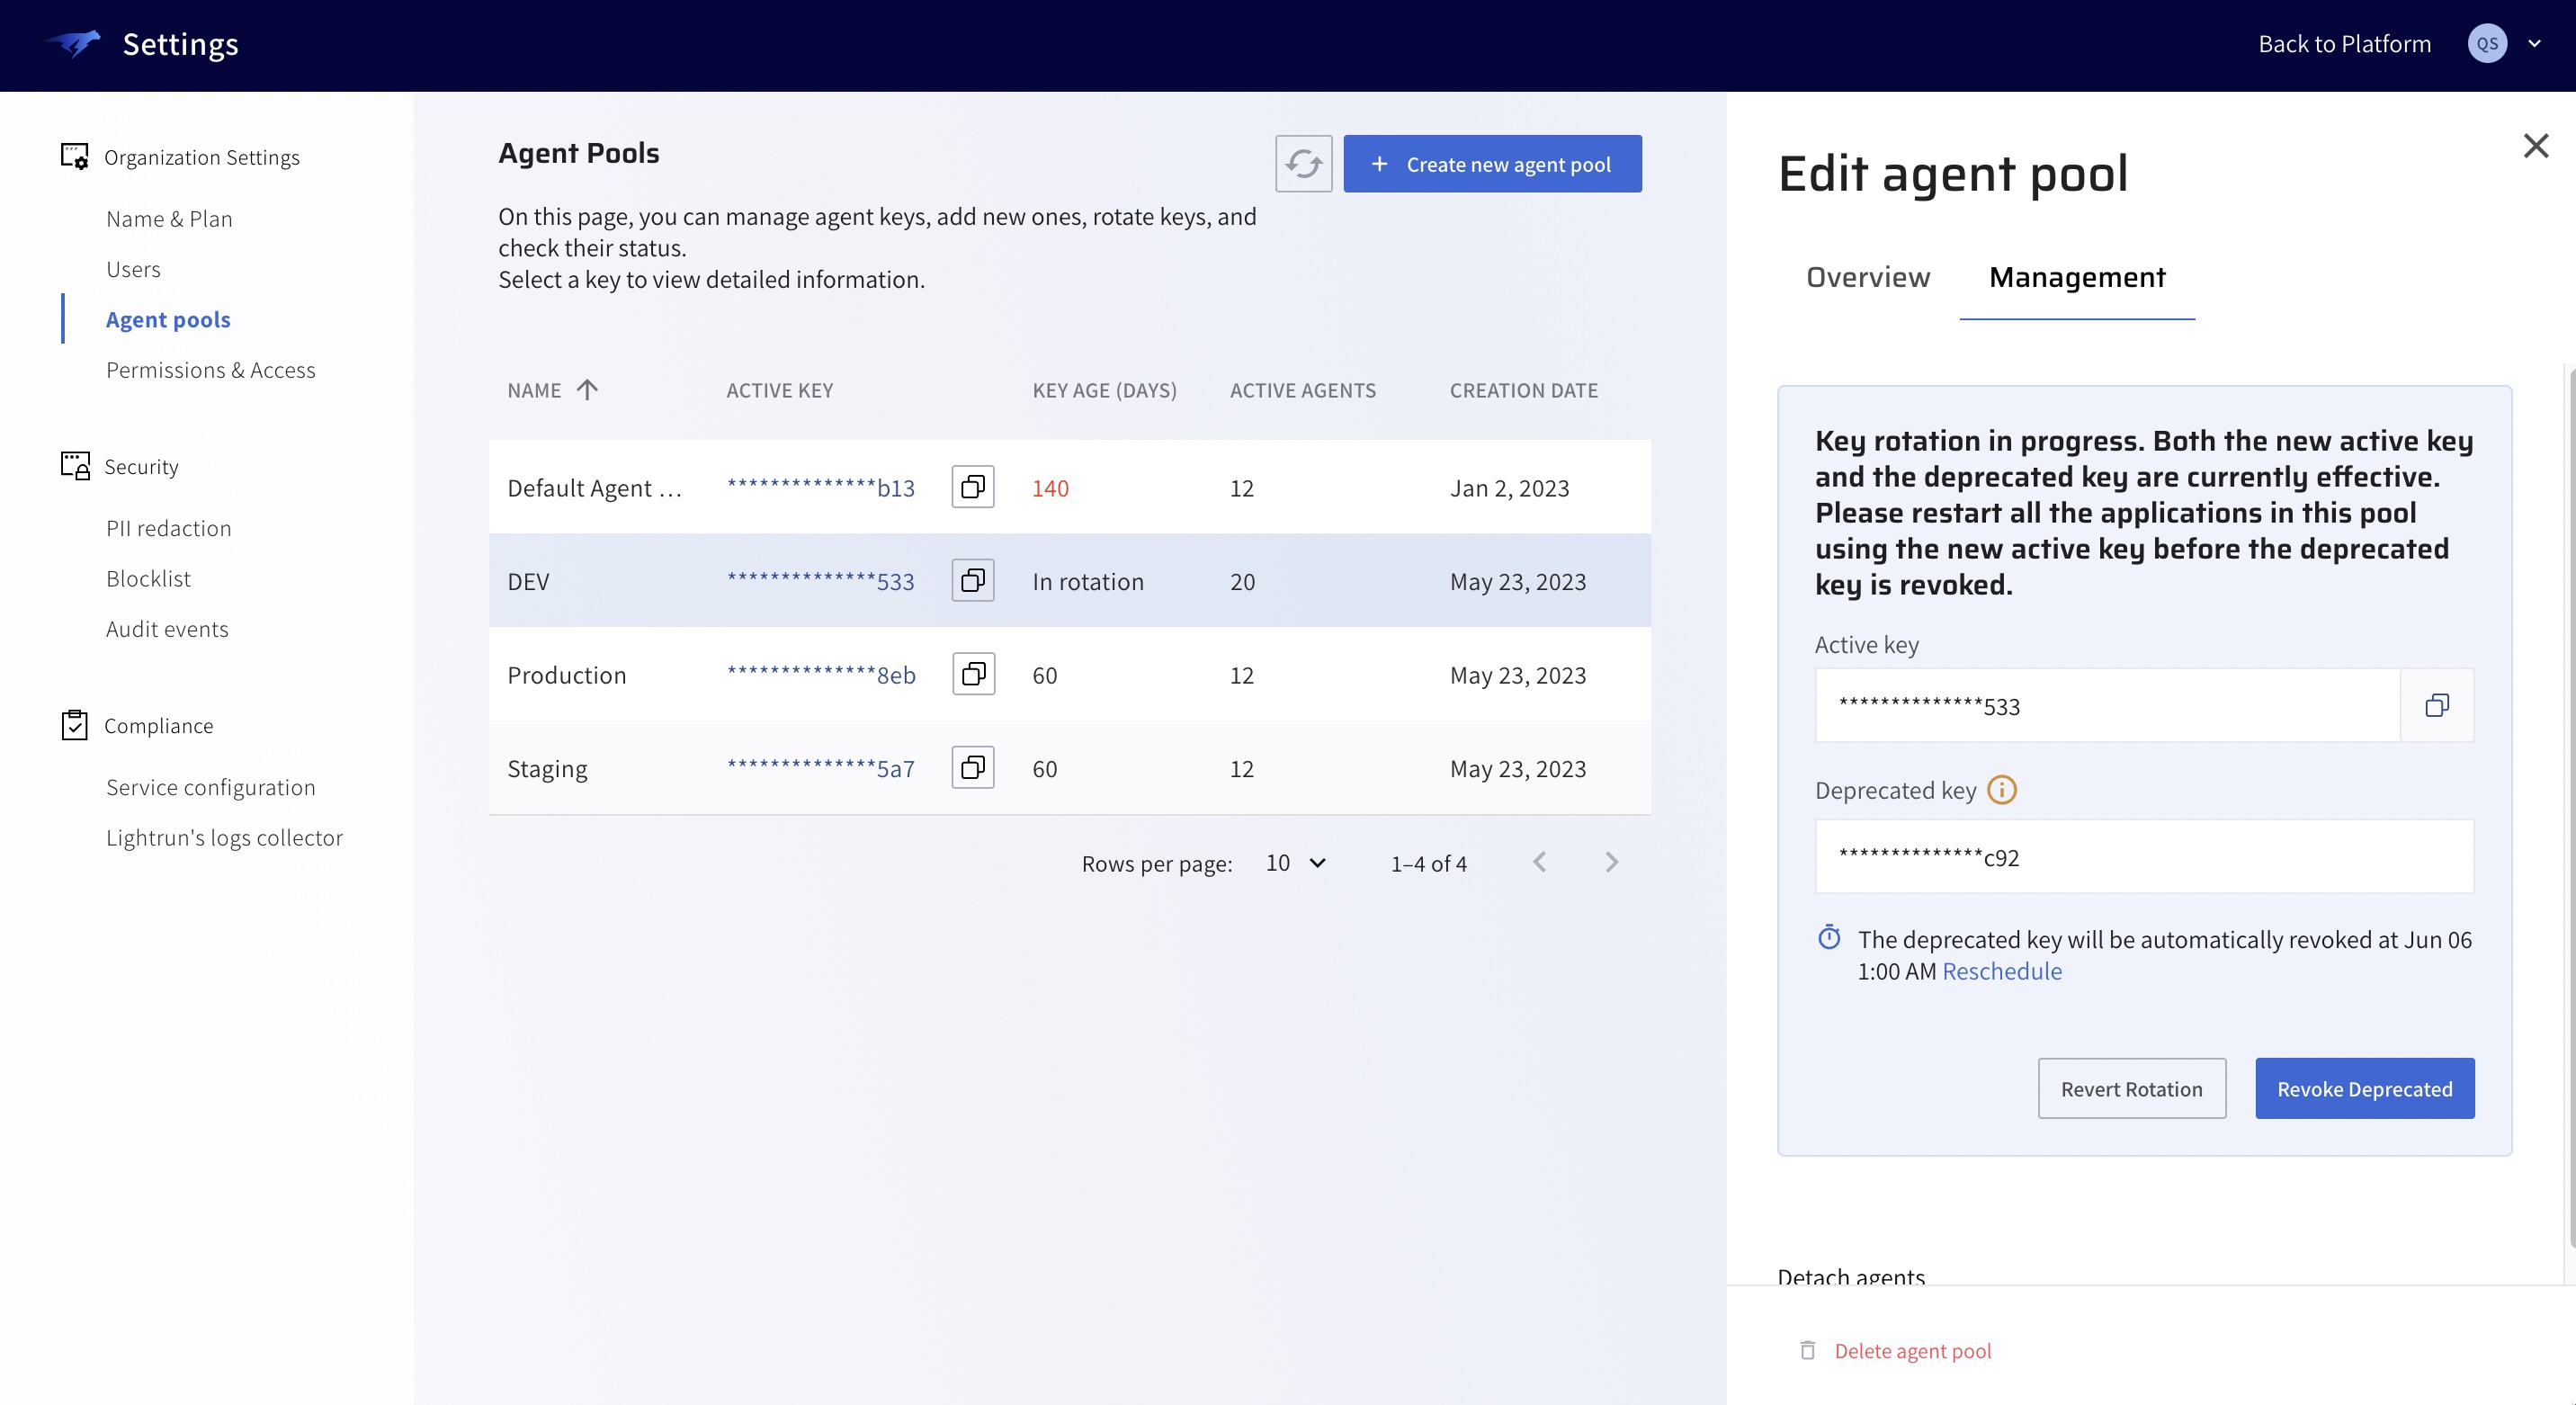Click the Reschedule link
This screenshot has height=1405, width=2576.
(x=2001, y=971)
